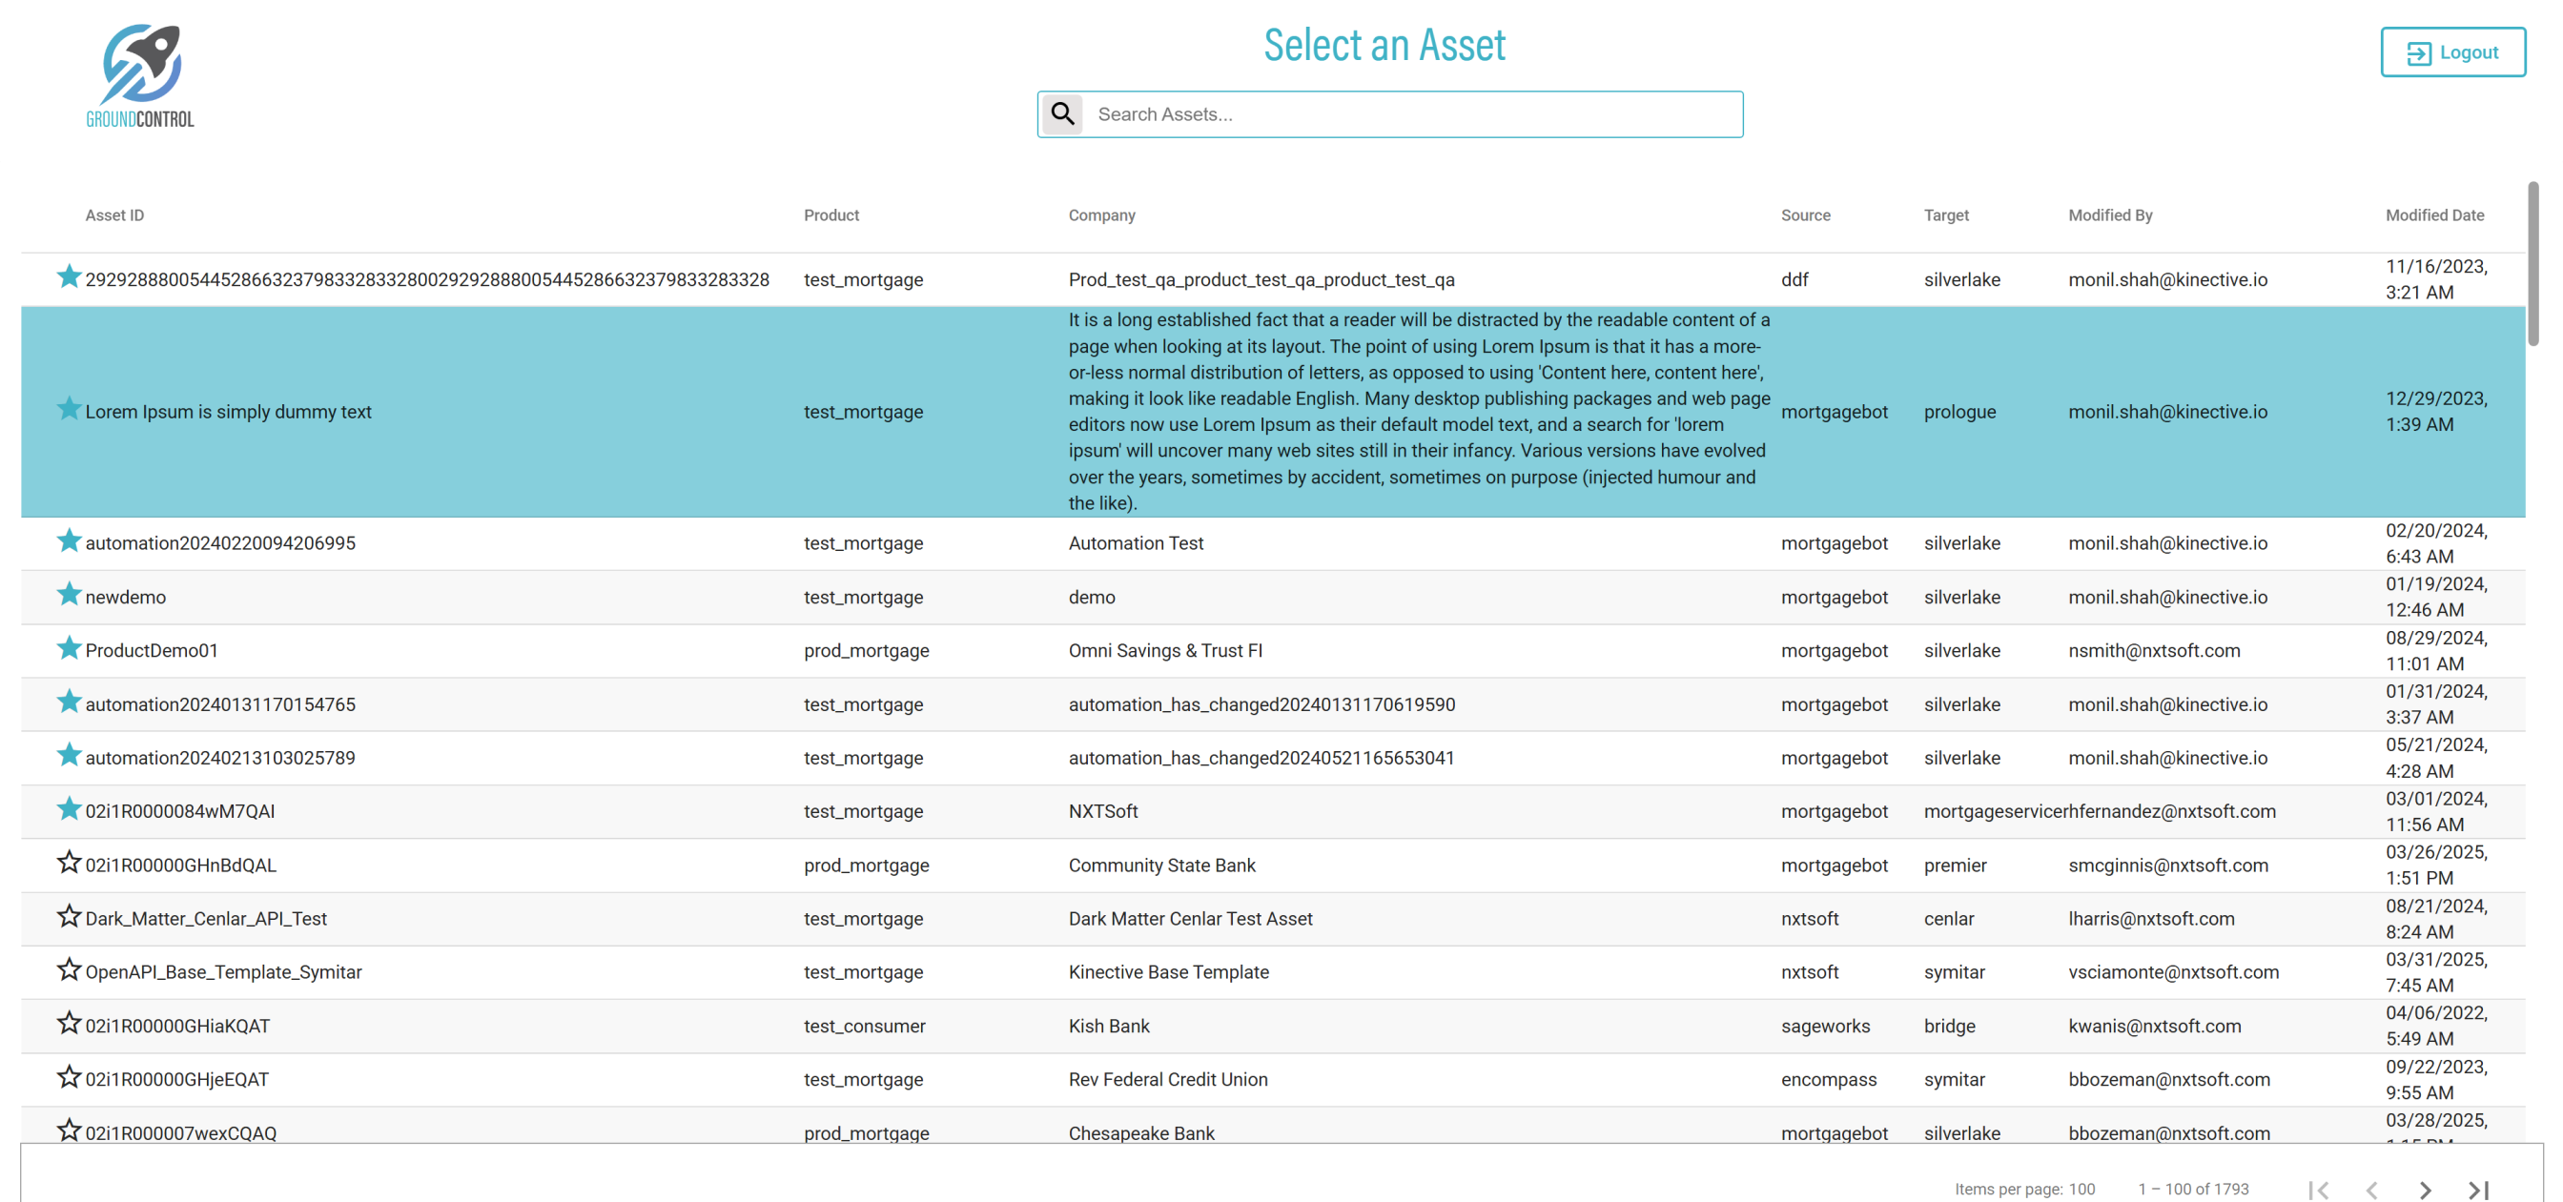Unfavorite the newdemo asset star
This screenshot has height=1202, width=2563.
pyautogui.click(x=68, y=595)
